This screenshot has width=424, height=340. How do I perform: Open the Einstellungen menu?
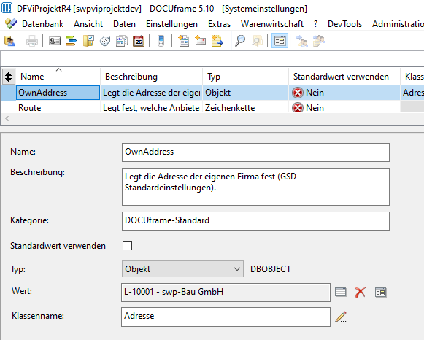pos(171,24)
